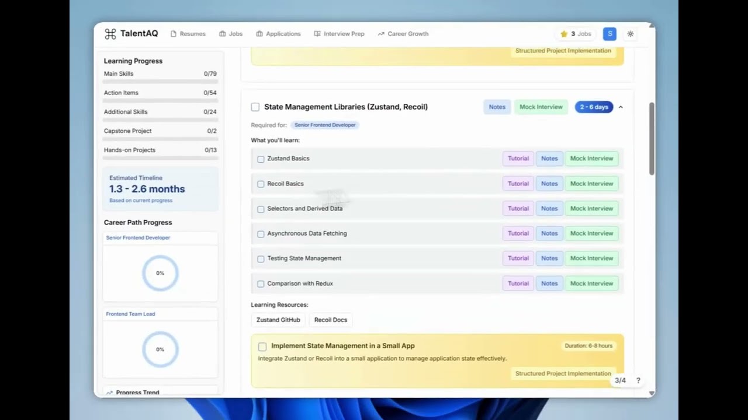This screenshot has height=420, width=748.
Task: Click the page vertical scrollbar thumb
Action: [652, 139]
